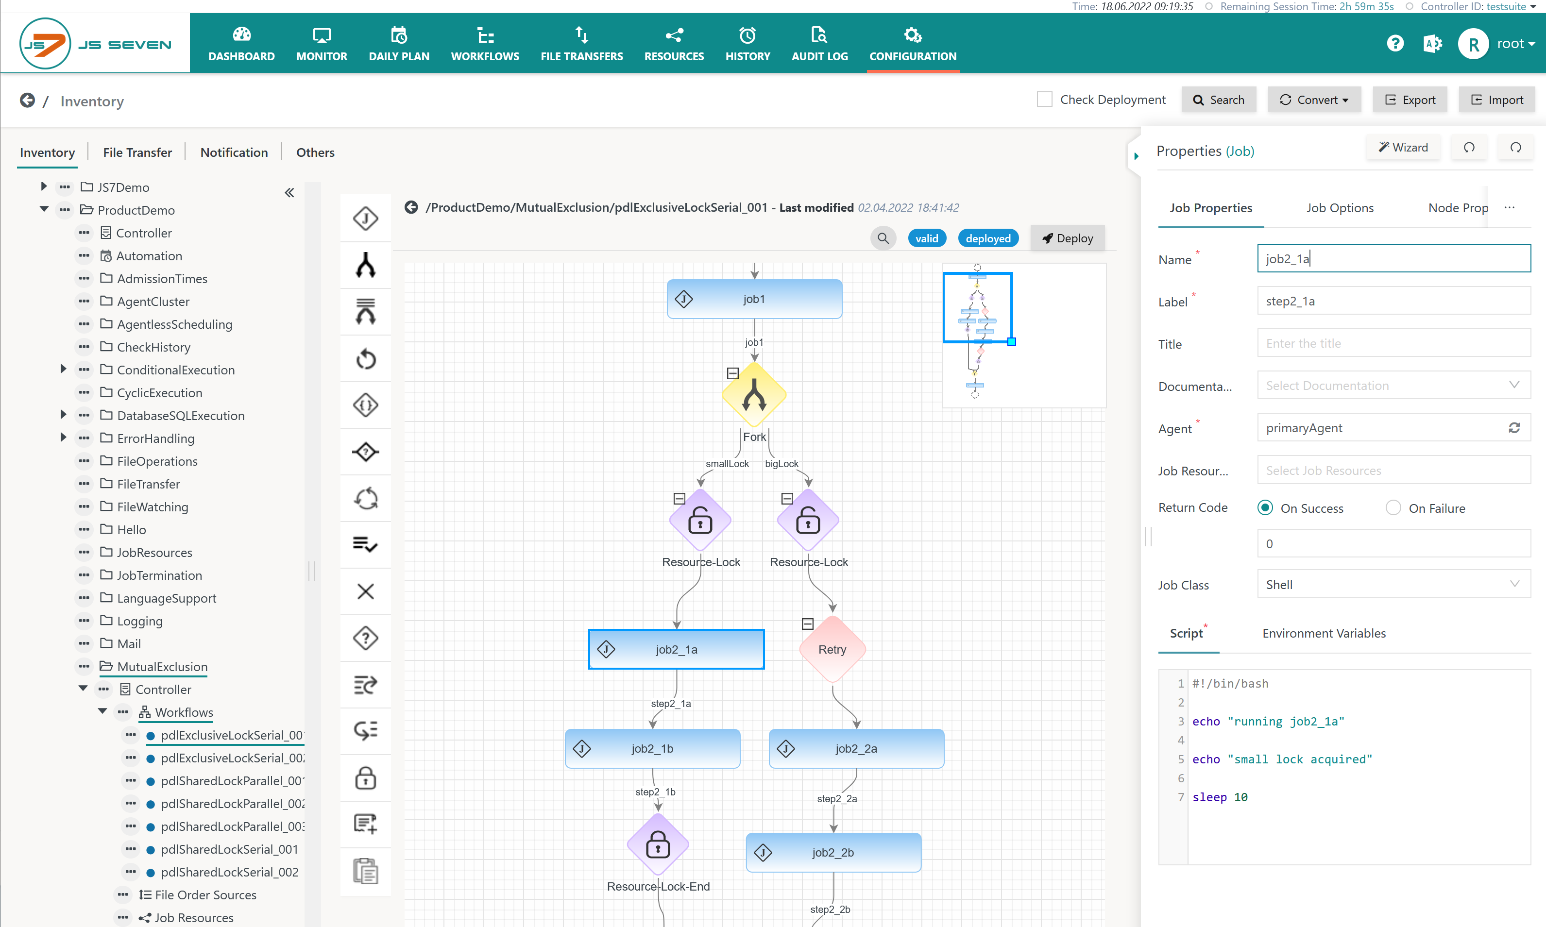Click the Label input field

(x=1393, y=301)
